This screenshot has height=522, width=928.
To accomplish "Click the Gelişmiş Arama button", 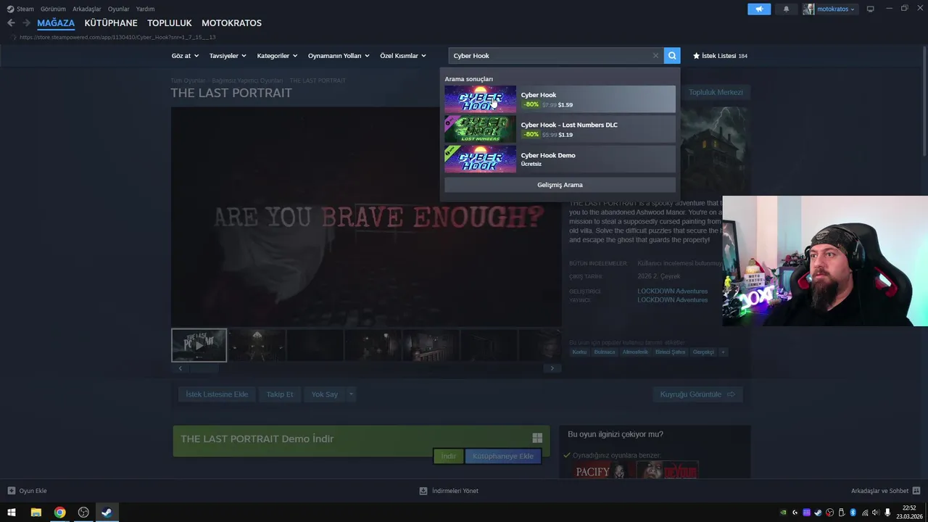I will coord(560,185).
